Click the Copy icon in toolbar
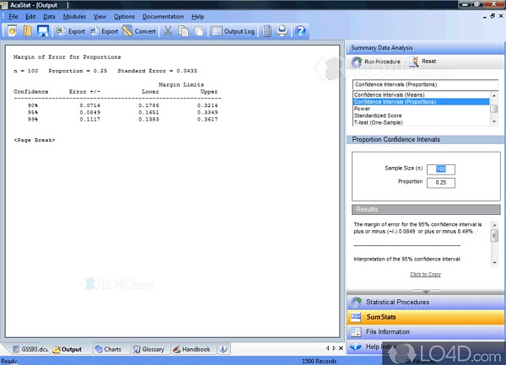 tap(182, 31)
